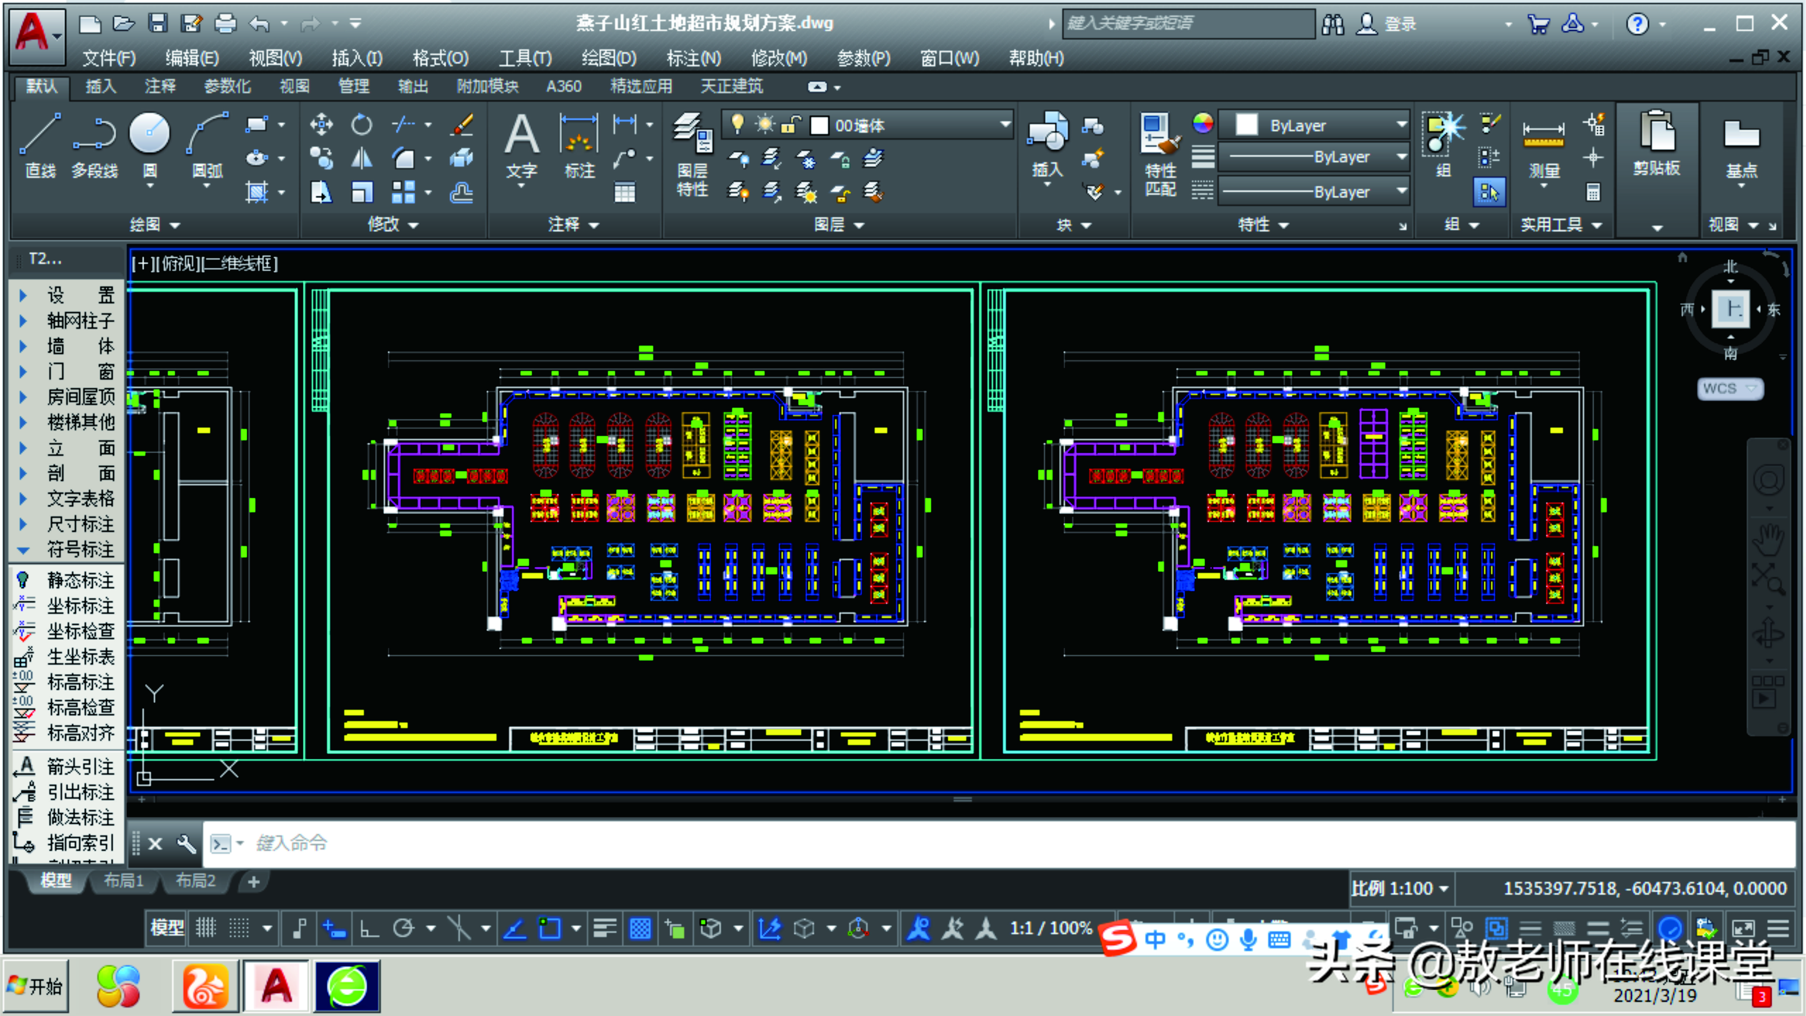The height and width of the screenshot is (1016, 1806).
Task: Click the keyword search field in title bar
Action: click(1188, 23)
